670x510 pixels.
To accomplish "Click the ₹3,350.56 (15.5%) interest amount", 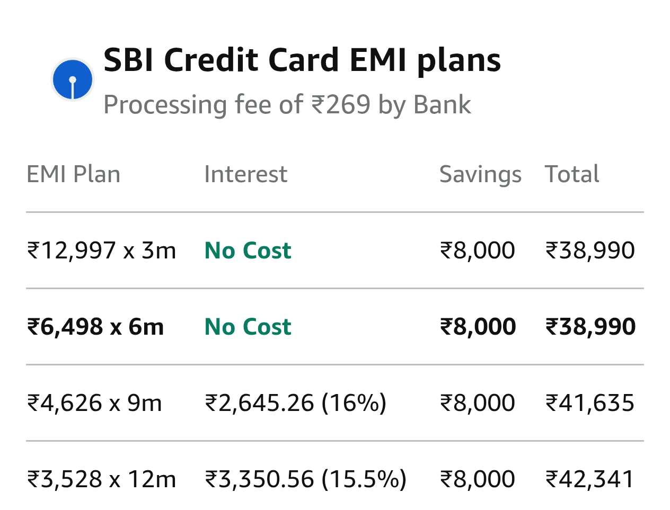I will [x=306, y=479].
